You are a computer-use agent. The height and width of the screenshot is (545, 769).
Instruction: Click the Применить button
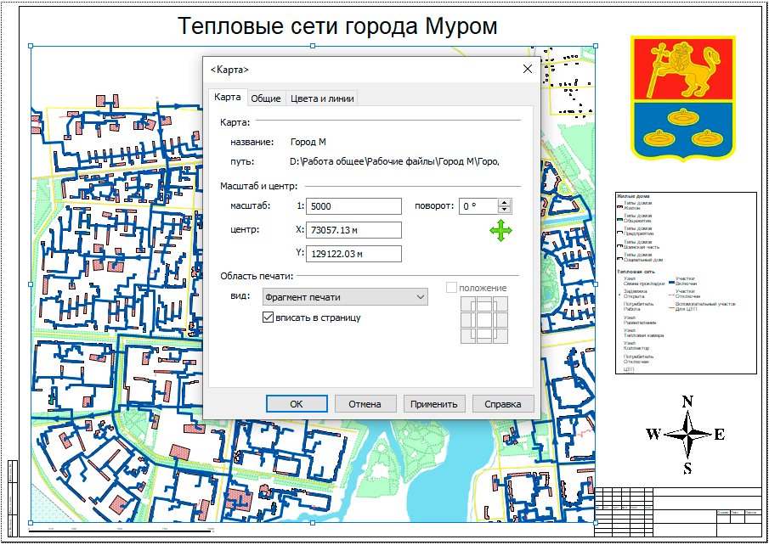coord(434,404)
